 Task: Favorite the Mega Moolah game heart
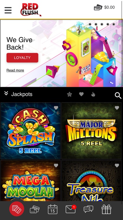click(56, 165)
